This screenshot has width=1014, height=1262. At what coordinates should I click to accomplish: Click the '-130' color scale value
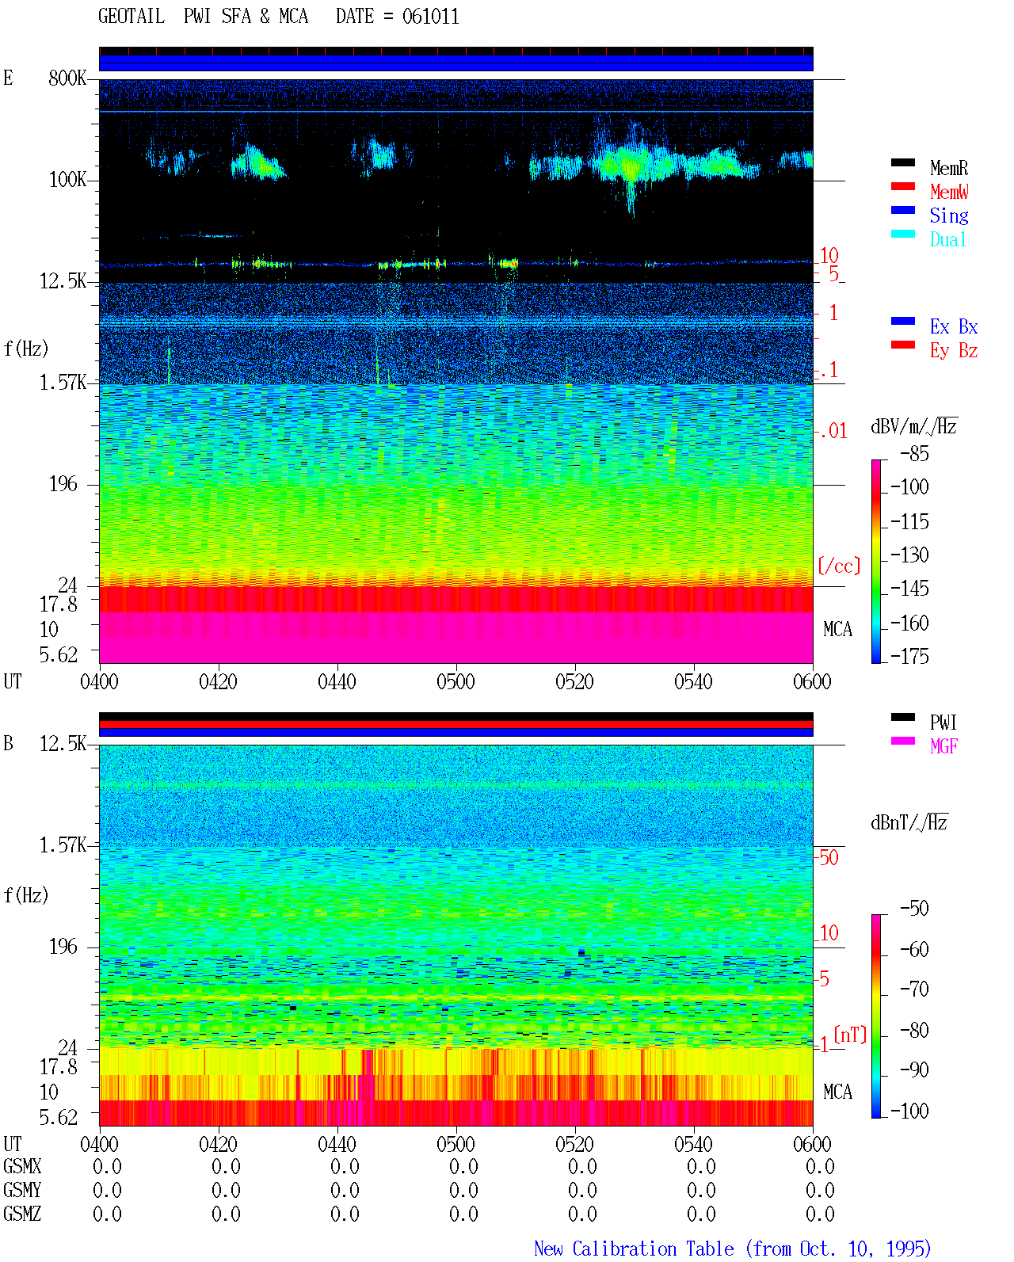tap(909, 555)
